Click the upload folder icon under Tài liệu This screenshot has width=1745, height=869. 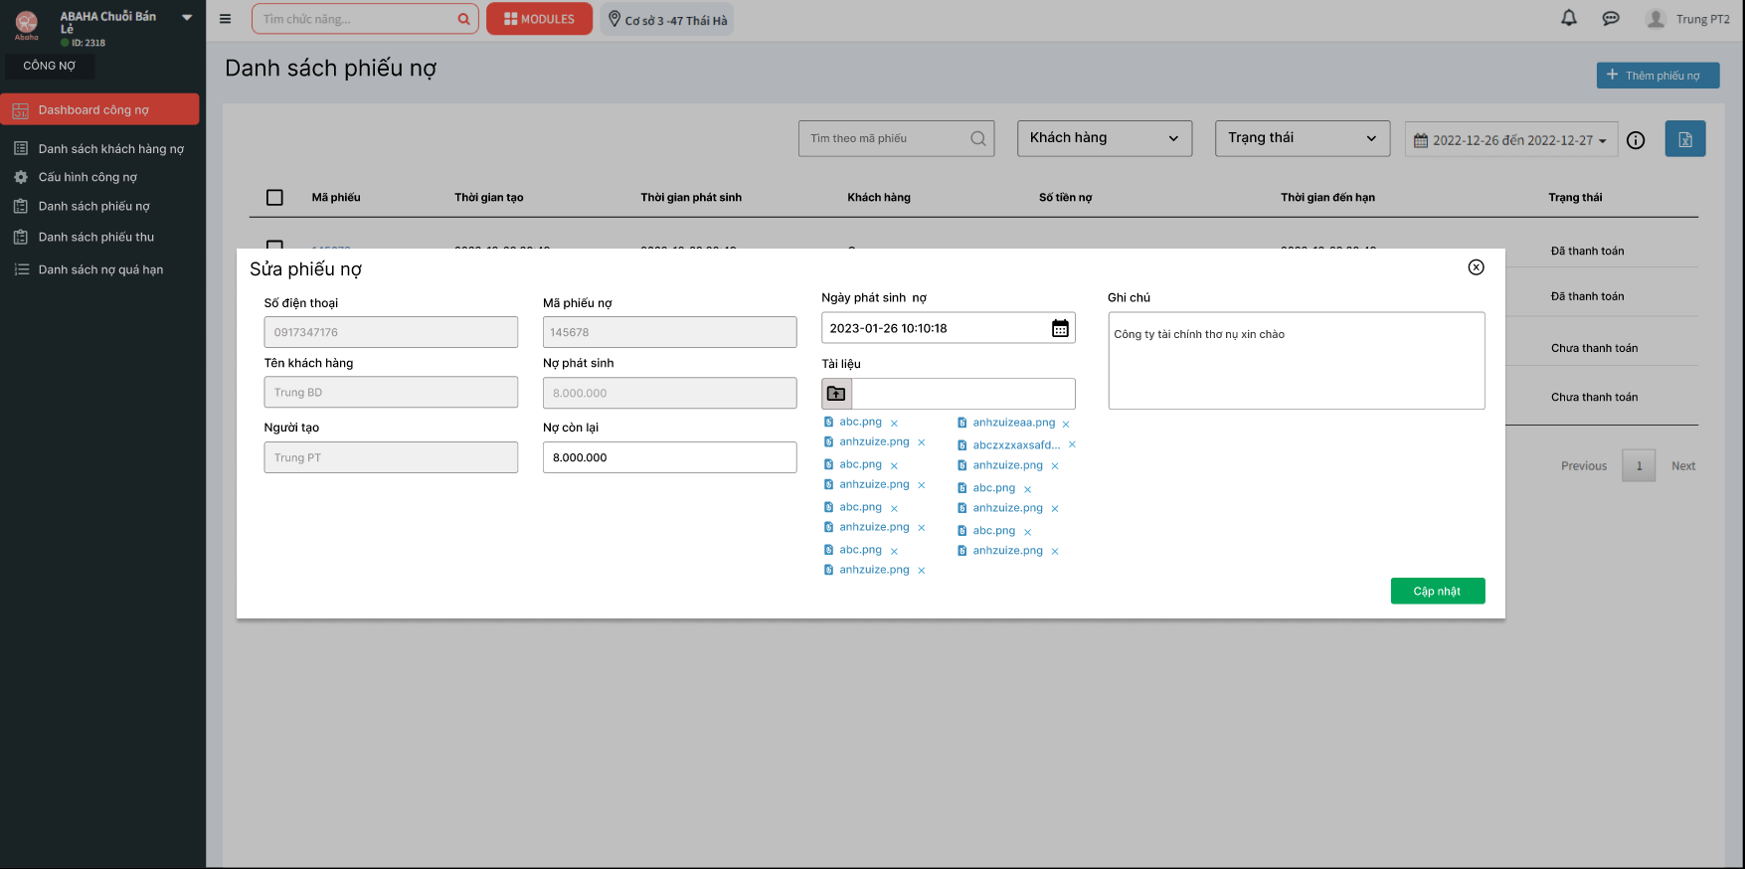point(837,394)
